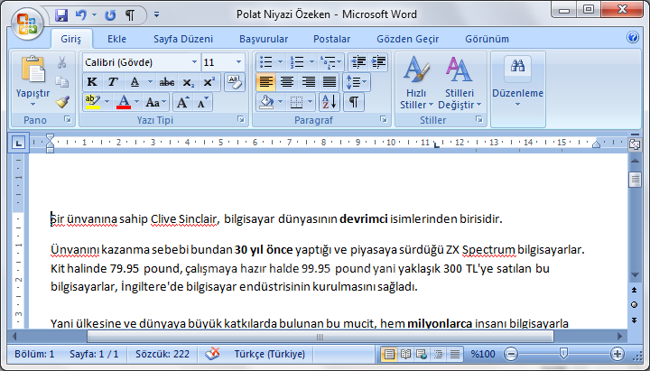The height and width of the screenshot is (371, 650).
Task: Increase indent in Paragraf group
Action: point(378,62)
